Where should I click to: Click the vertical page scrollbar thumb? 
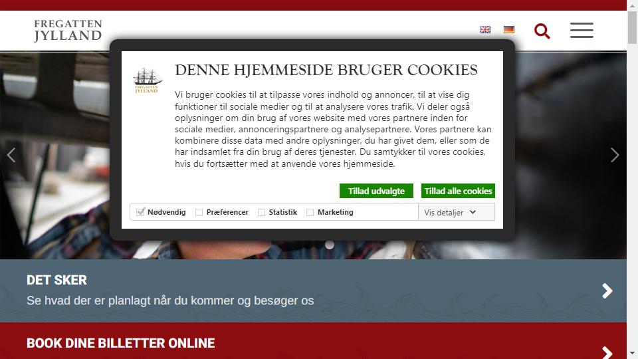coord(632,28)
